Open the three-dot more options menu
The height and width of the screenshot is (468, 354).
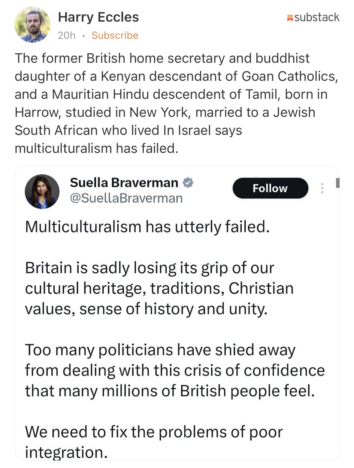[322, 188]
